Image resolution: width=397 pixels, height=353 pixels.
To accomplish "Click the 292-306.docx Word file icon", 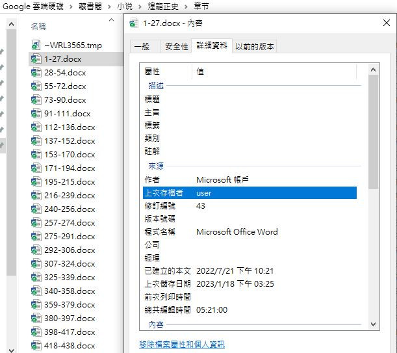I will point(36,250).
